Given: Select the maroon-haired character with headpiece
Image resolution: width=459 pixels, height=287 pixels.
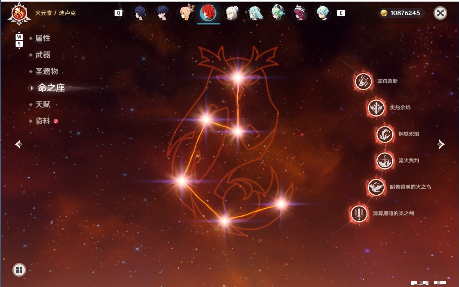Looking at the screenshot, I should (x=300, y=13).
